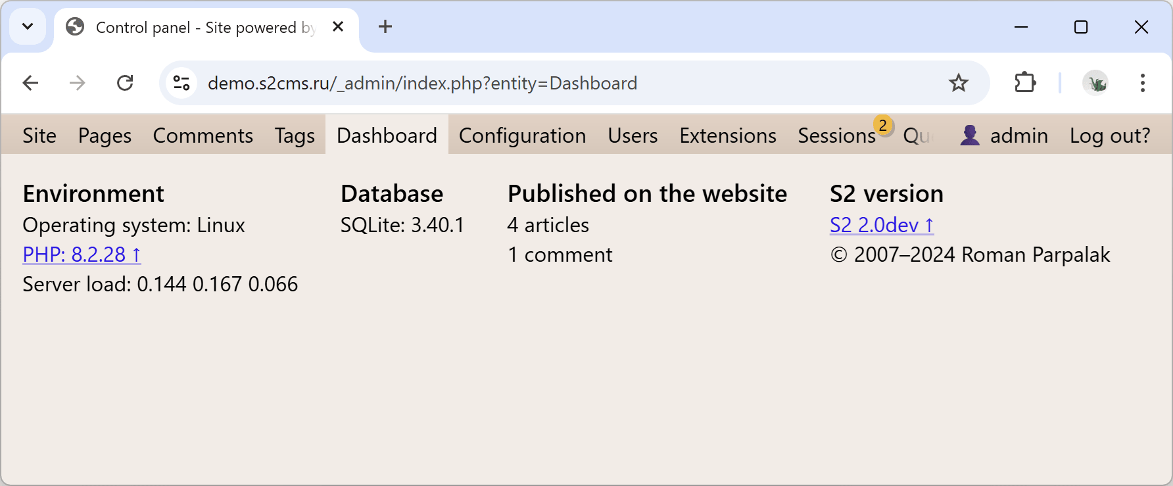Minimize the browser window
Screen dimensions: 1173x486
coord(1021,27)
